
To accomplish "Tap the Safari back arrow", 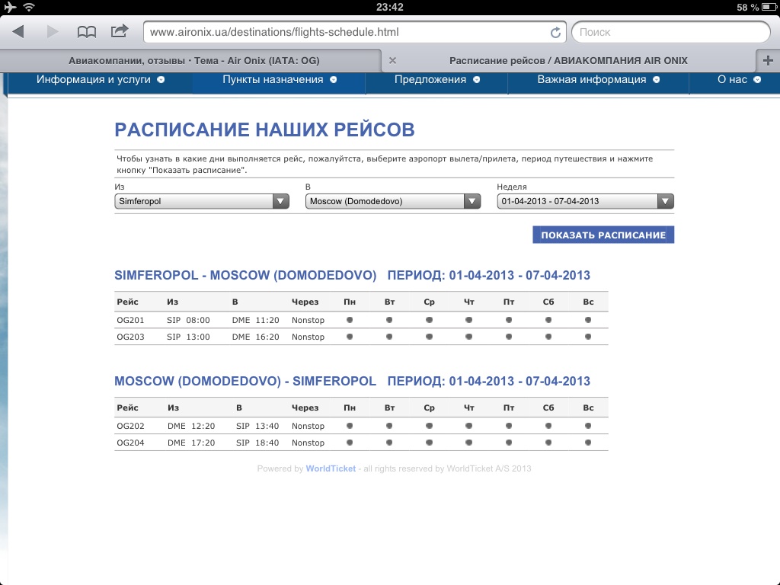I will [x=19, y=32].
